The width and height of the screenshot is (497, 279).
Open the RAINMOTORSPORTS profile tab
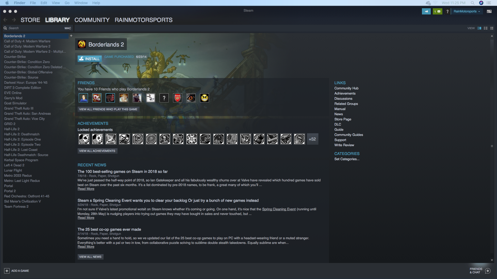[143, 20]
